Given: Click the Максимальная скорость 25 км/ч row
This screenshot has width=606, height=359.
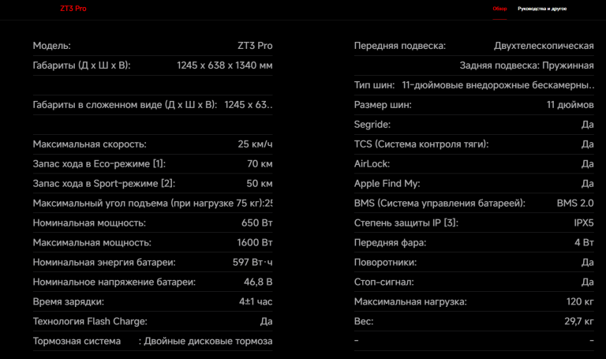Looking at the screenshot, I should [152, 144].
